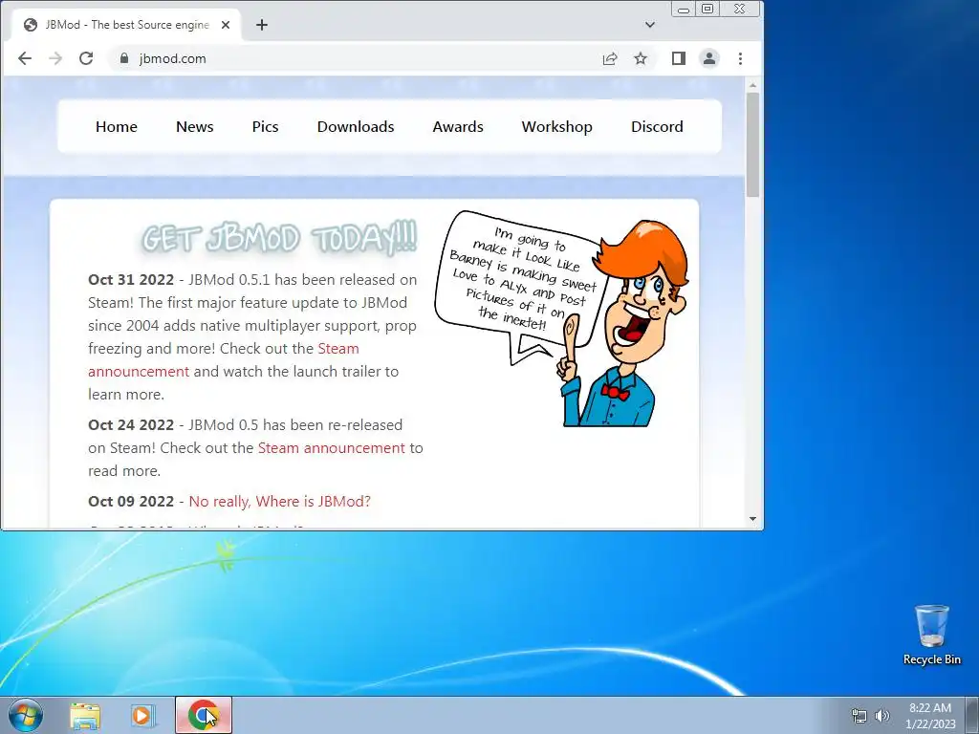The height and width of the screenshot is (734, 979).
Task: Select the JBMod browser tab
Action: pos(127,25)
